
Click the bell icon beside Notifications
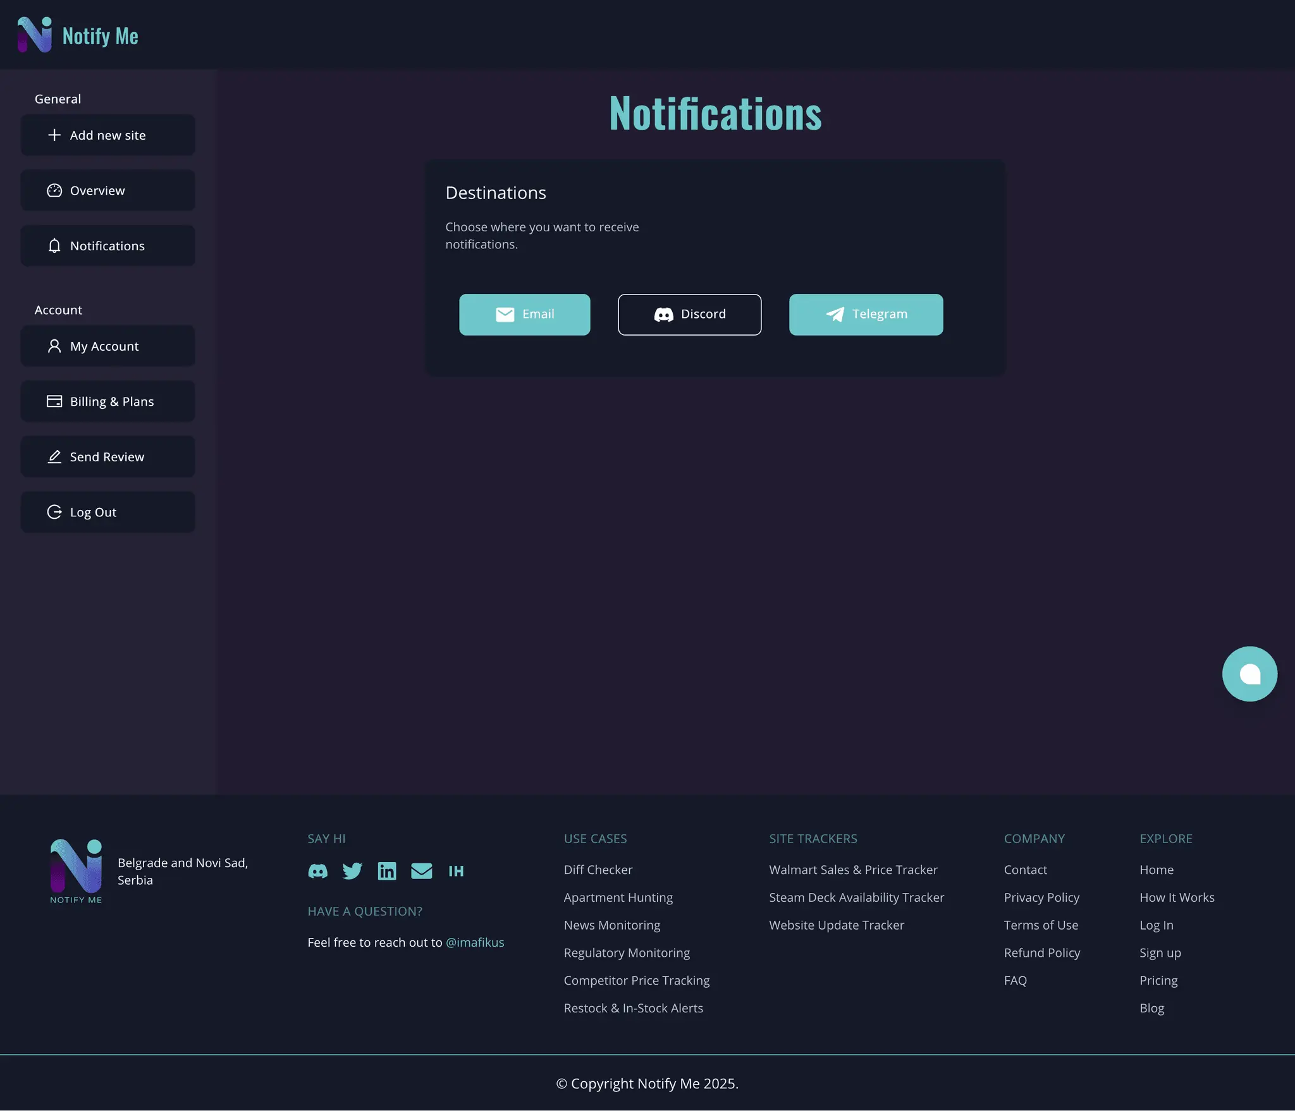click(x=54, y=246)
